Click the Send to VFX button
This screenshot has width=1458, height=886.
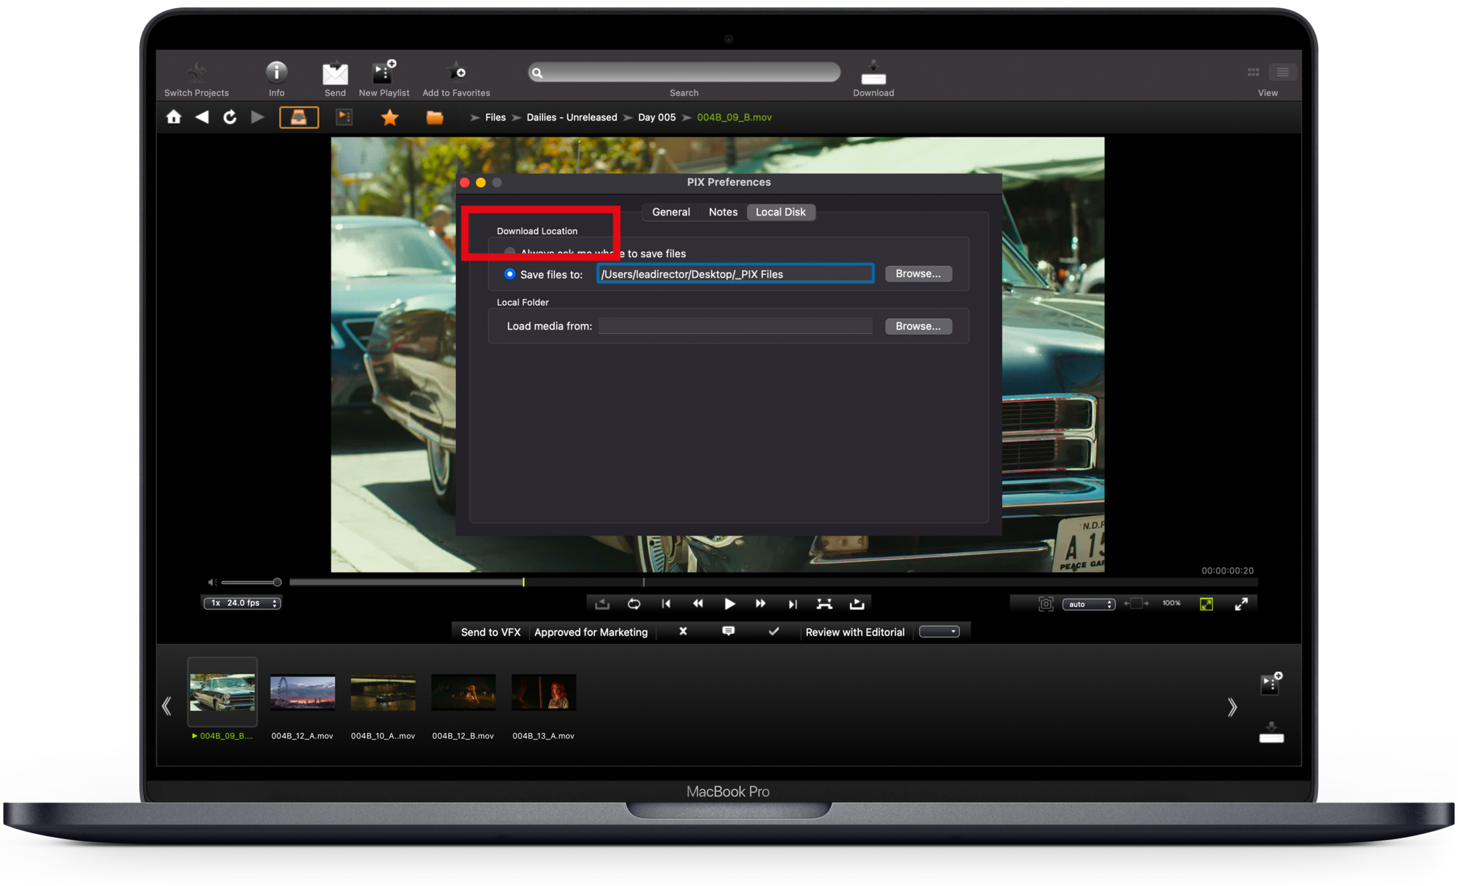point(490,632)
